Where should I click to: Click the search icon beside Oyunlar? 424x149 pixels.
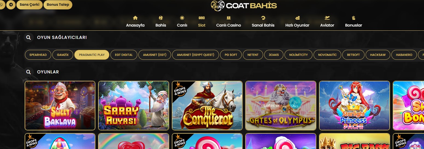coord(29,72)
